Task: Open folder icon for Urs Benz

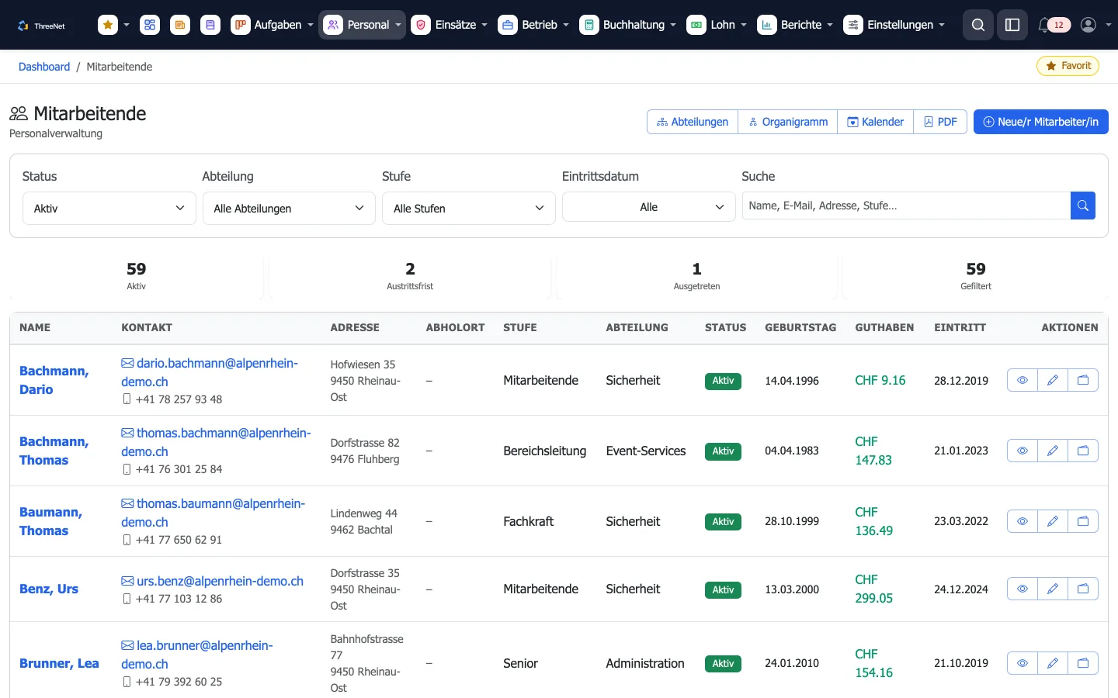Action: (x=1083, y=589)
